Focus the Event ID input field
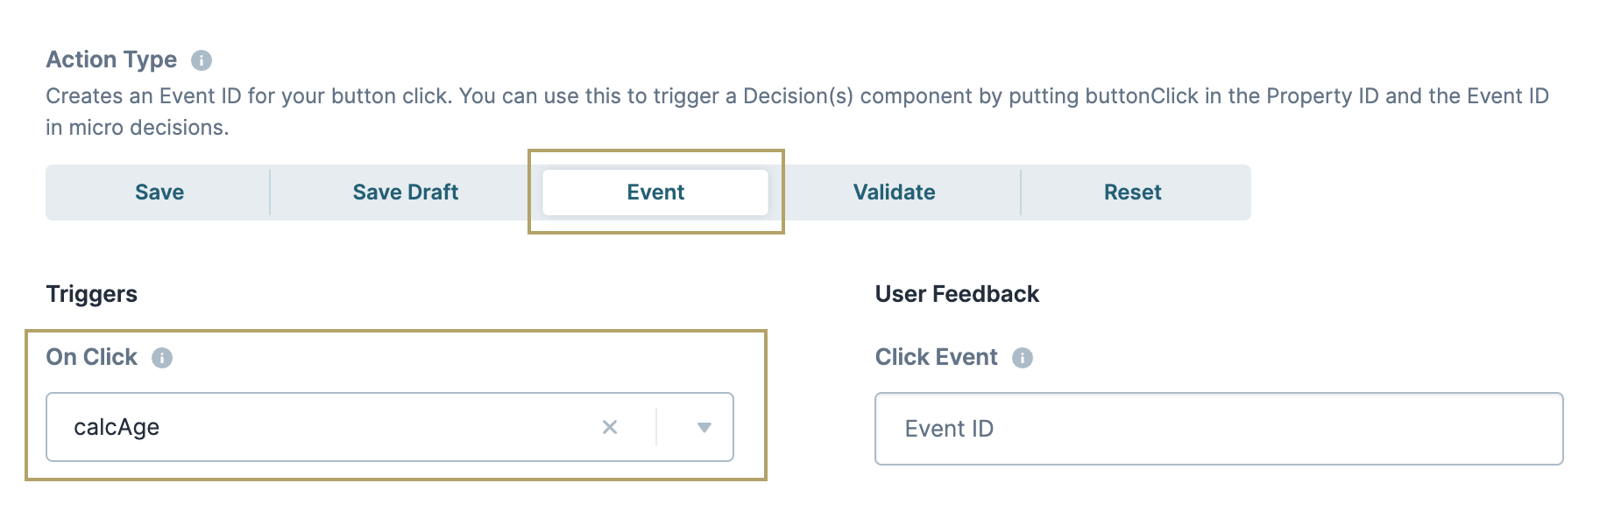 [x=1219, y=429]
